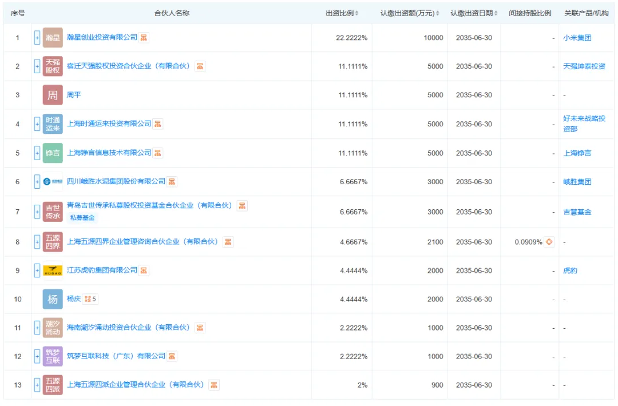
Task: Click the 周 avatar tile
Action: click(53, 95)
